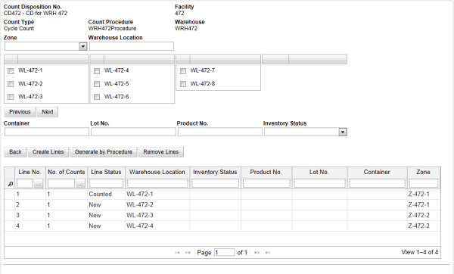This screenshot has height=274, width=454.
Task: Select grid row with WL-472-3
Action: 222,215
